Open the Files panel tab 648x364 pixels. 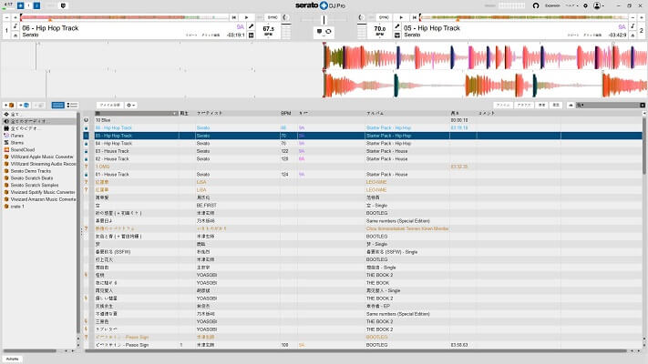[502, 106]
